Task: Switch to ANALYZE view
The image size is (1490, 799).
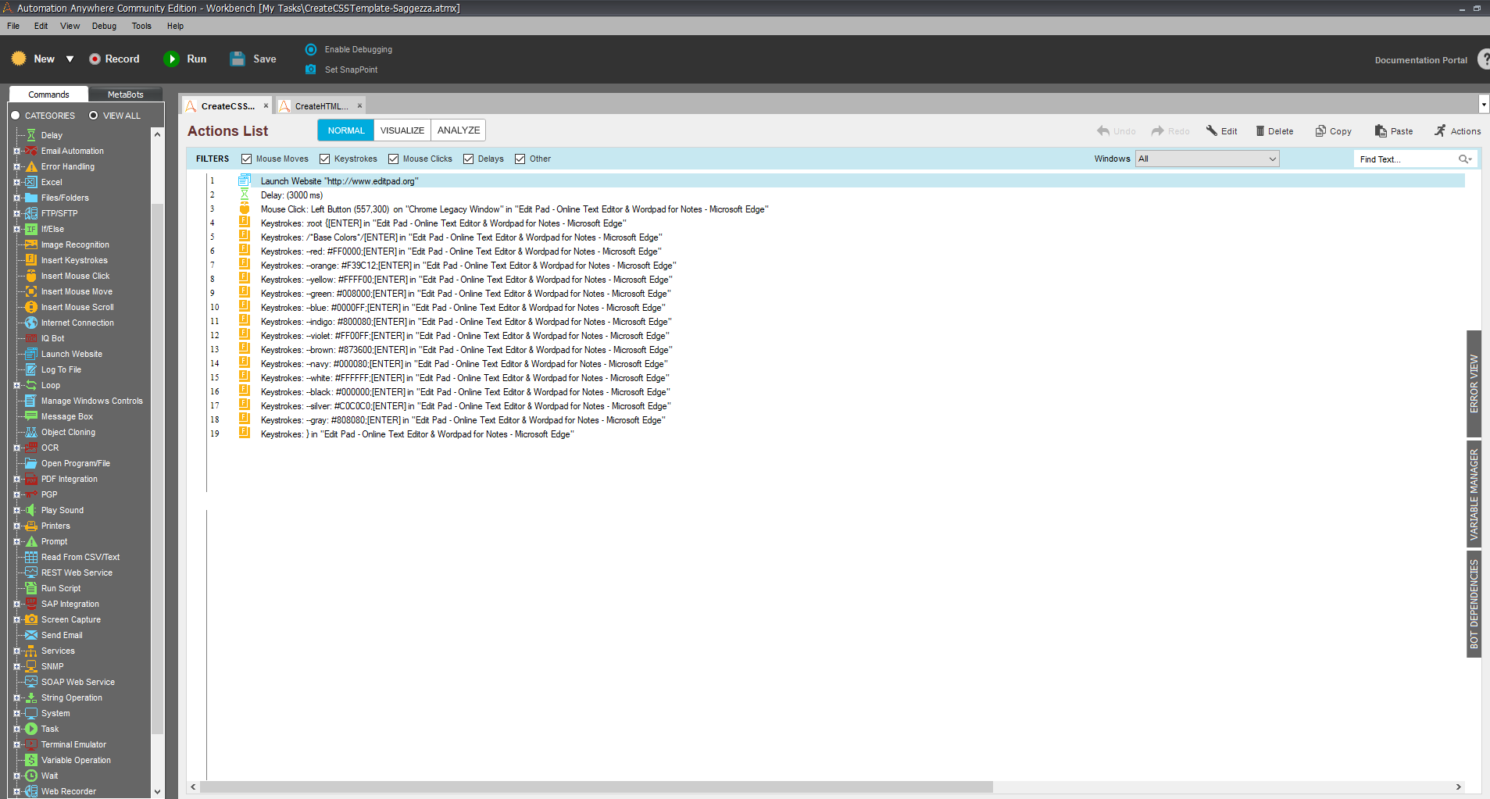Action: coord(459,130)
